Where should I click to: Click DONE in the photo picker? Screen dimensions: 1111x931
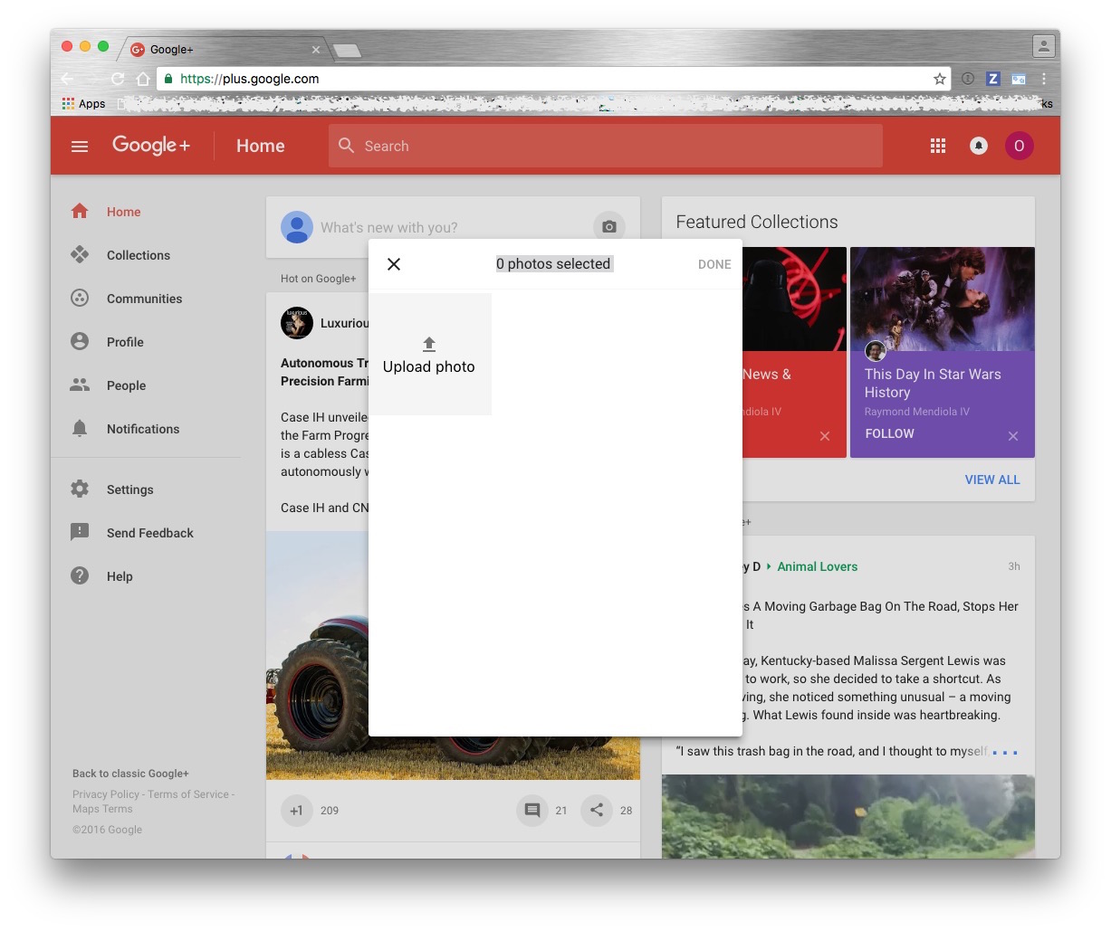(714, 264)
